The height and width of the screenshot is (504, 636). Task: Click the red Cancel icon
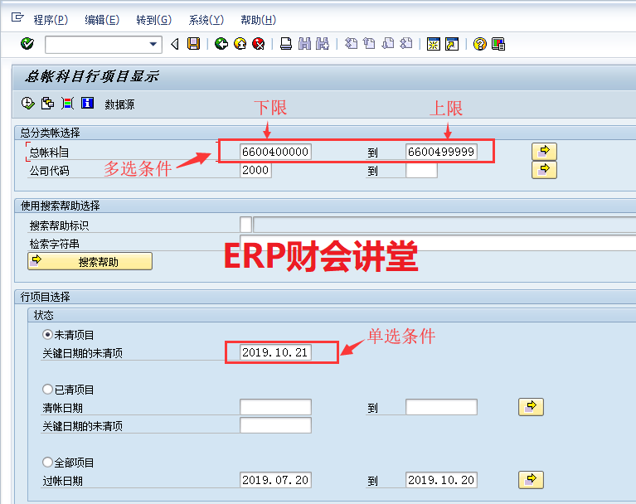click(259, 44)
